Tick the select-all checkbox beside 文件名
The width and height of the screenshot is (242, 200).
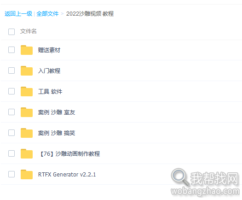[x=12, y=32]
